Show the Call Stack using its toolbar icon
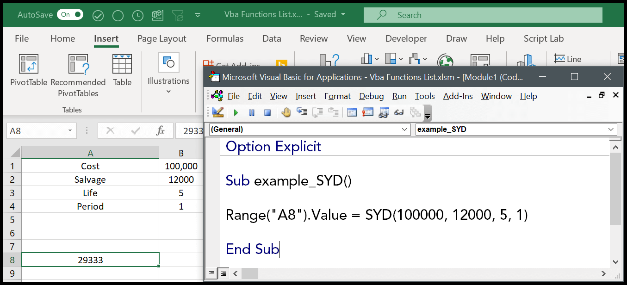Image resolution: width=627 pixels, height=285 pixels. pos(415,112)
